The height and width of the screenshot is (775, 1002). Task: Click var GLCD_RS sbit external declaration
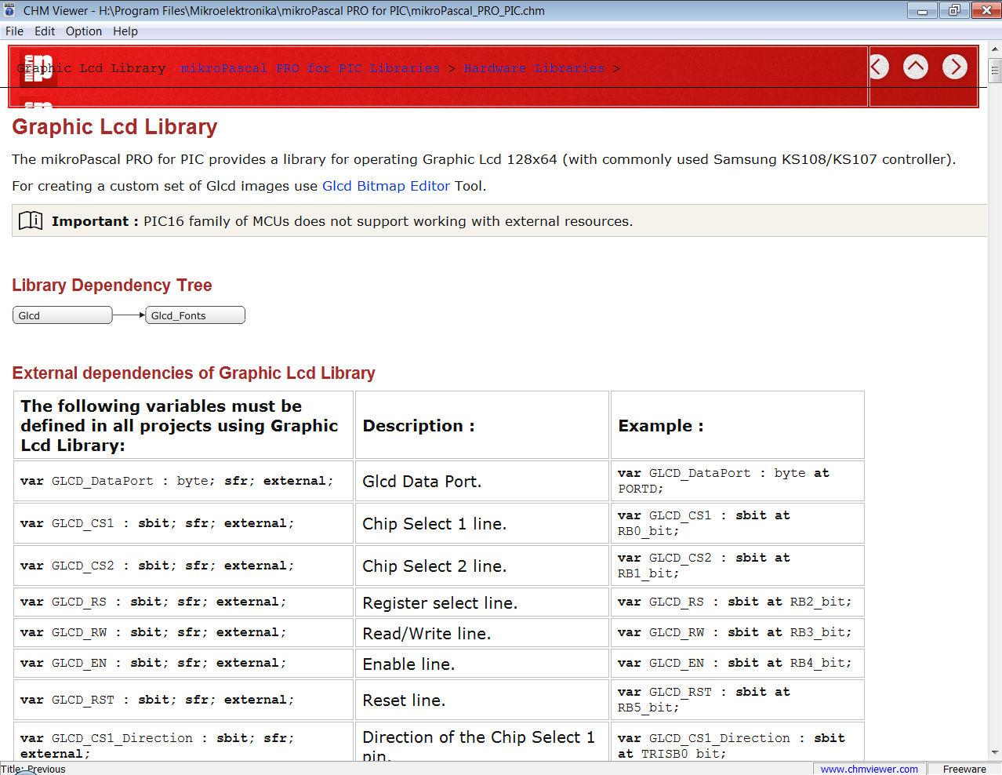(x=183, y=602)
